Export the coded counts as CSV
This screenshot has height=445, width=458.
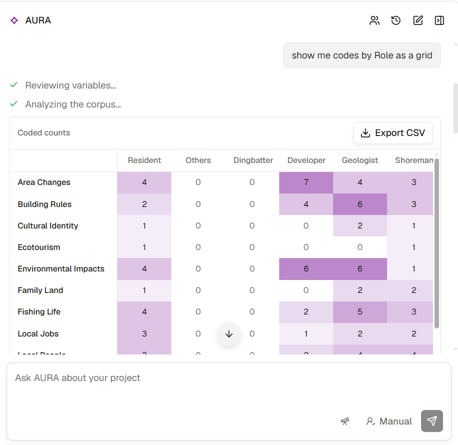pos(393,133)
